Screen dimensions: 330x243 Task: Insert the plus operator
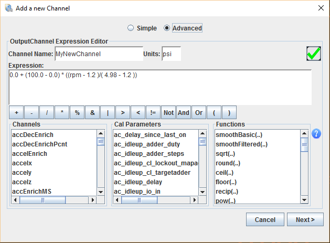pos(16,112)
